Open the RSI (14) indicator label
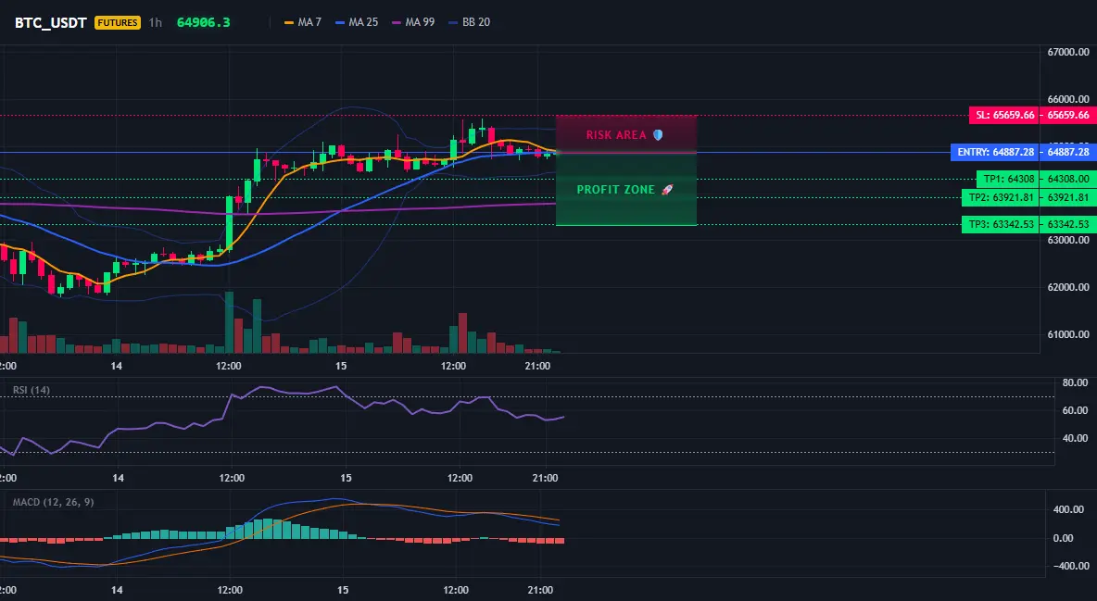This screenshot has height=601, width=1097. pos(32,390)
